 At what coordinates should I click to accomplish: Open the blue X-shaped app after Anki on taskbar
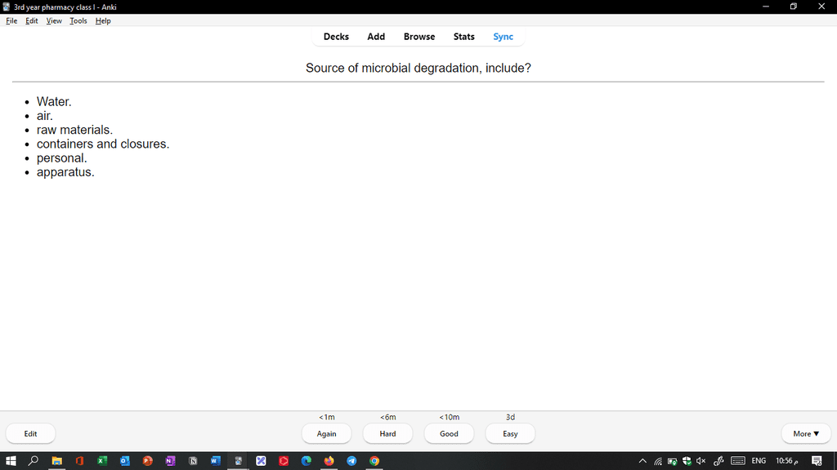coord(261,461)
